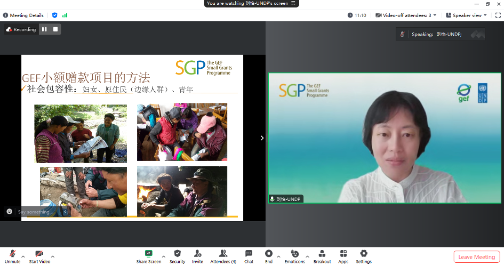
Task: Open the Attendees panel
Action: pos(223,256)
